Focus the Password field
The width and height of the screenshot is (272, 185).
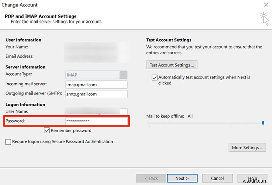click(x=96, y=121)
